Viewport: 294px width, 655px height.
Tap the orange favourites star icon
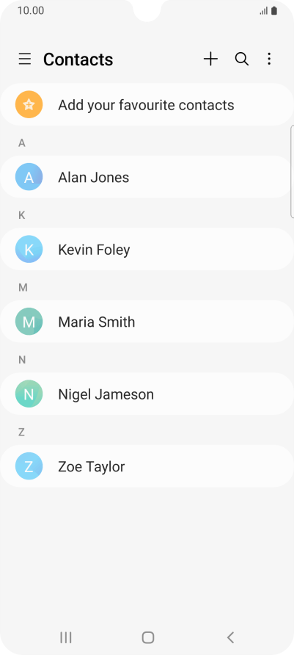coord(29,104)
